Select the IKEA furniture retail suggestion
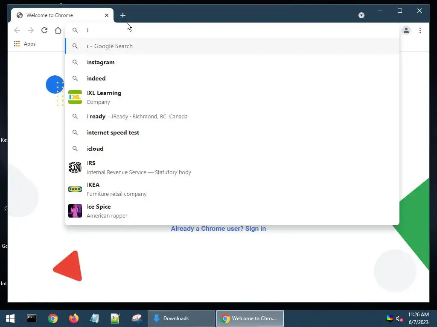The image size is (437, 327). 232,189
